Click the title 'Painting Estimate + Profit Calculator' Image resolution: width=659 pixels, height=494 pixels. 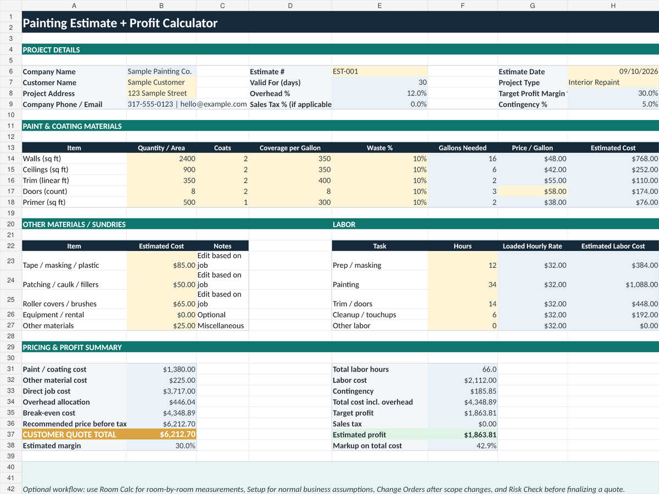pos(120,23)
